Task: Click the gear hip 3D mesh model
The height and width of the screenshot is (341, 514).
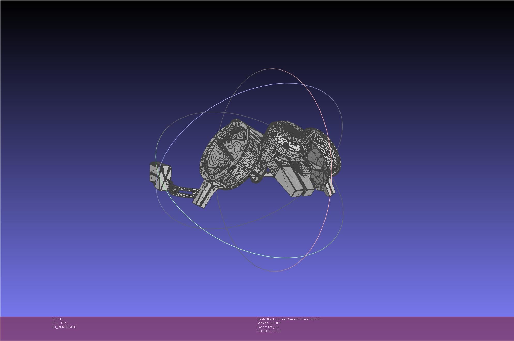Action: click(x=245, y=163)
